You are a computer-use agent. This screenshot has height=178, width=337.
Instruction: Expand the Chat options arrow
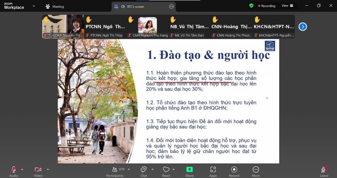click(152, 169)
